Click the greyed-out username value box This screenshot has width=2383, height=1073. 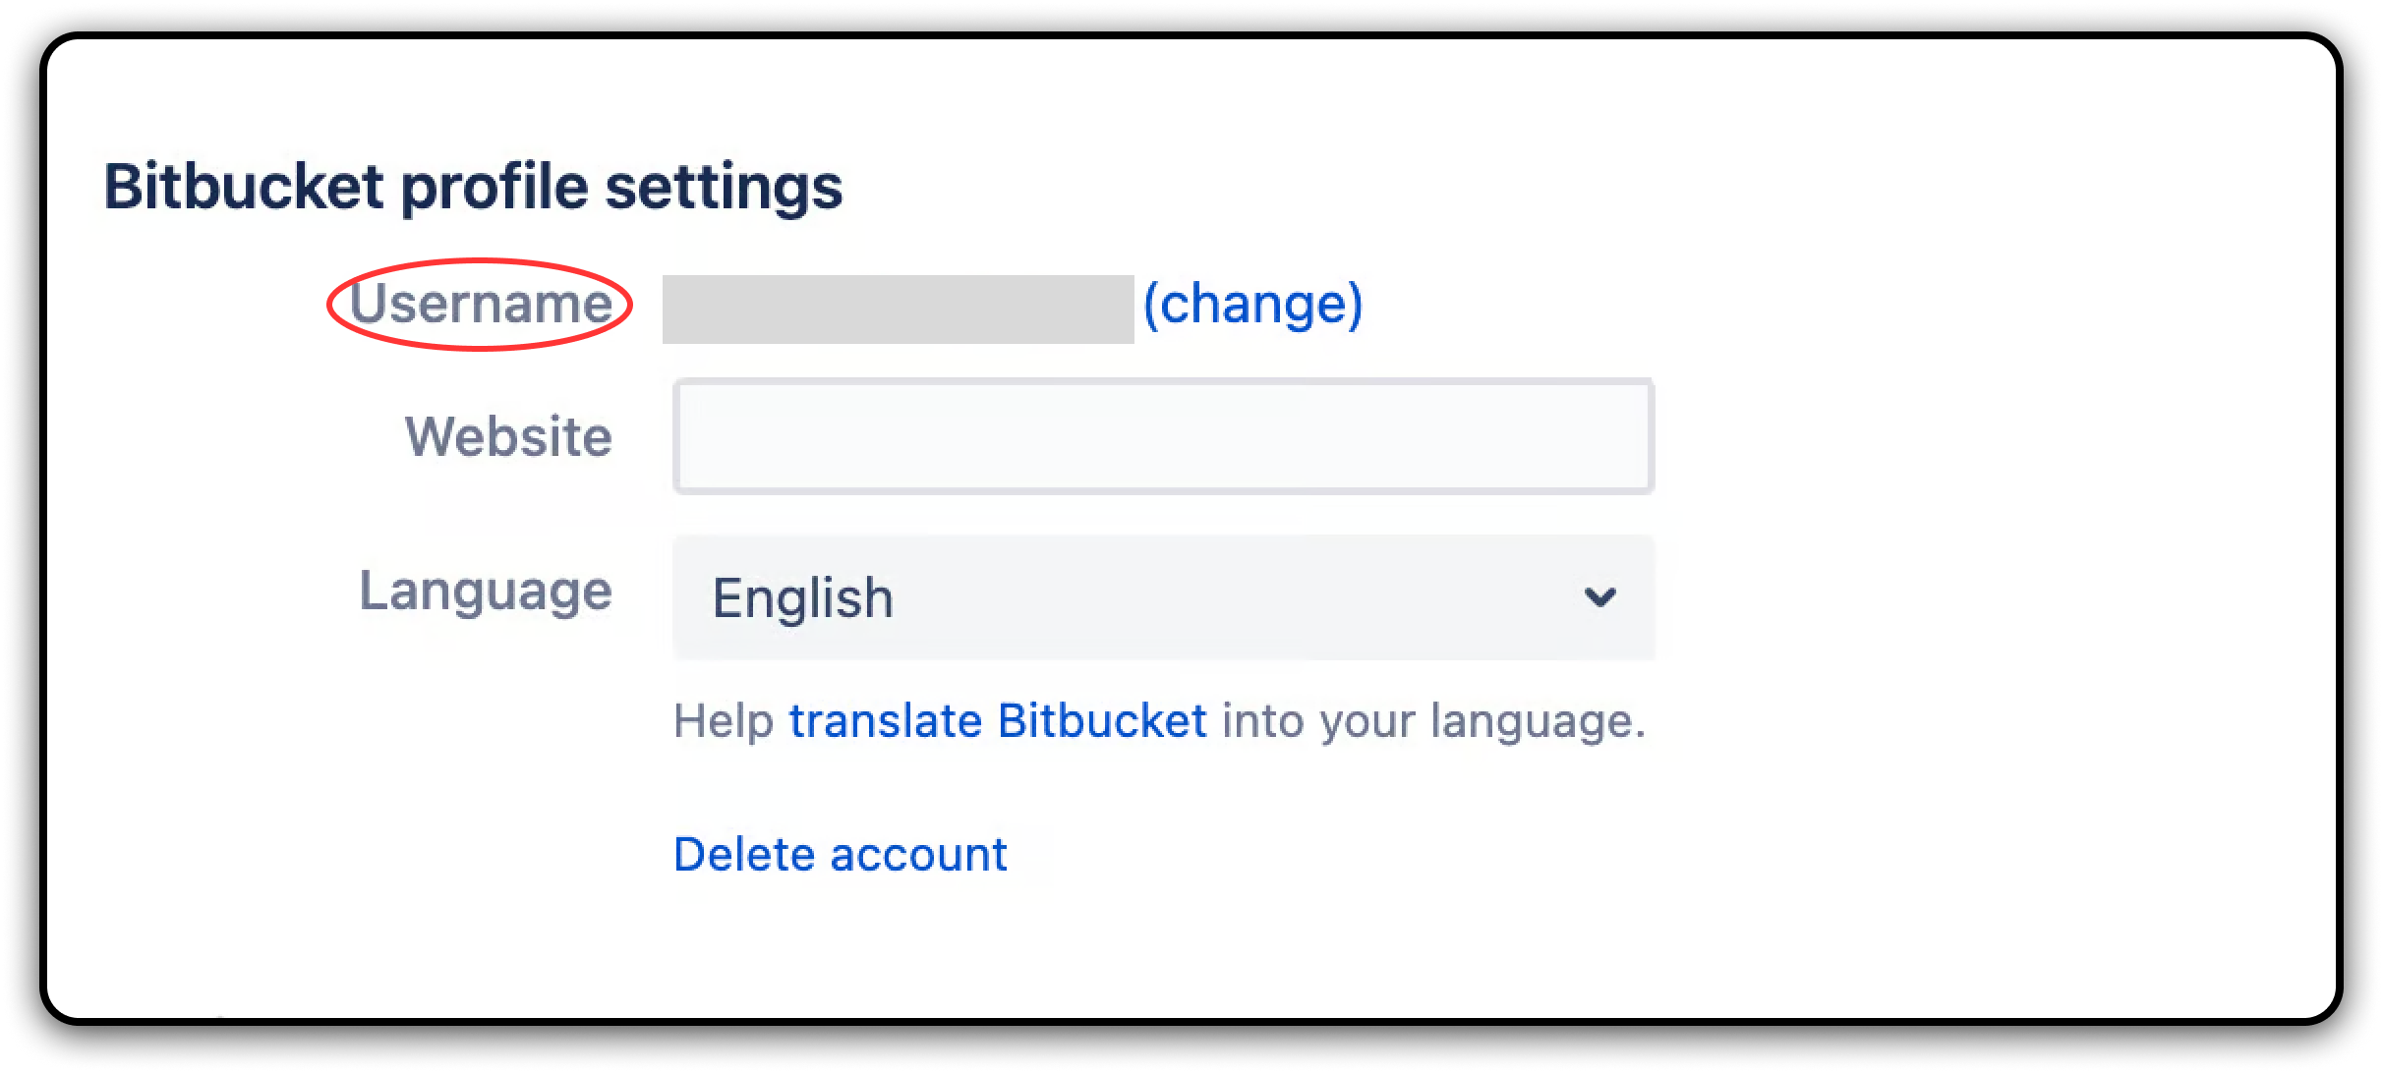[898, 310]
